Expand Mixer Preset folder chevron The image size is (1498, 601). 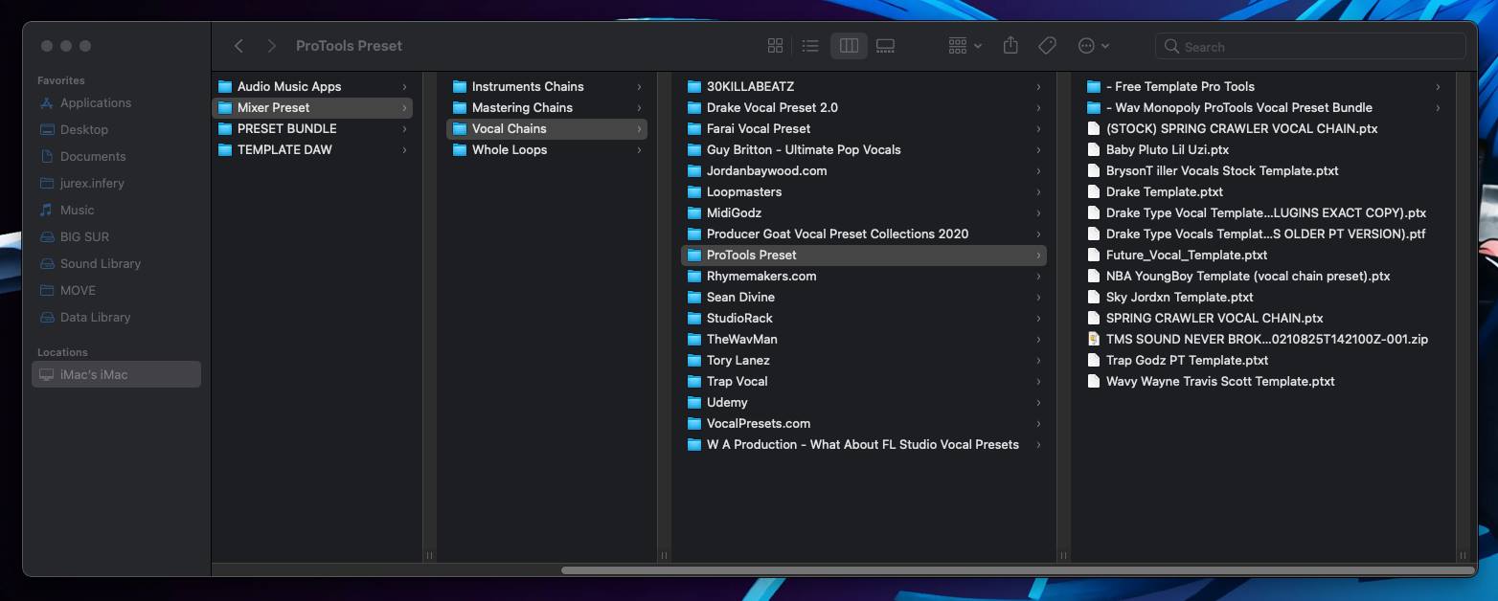[404, 107]
